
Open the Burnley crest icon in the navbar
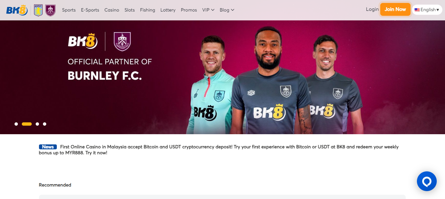point(50,10)
